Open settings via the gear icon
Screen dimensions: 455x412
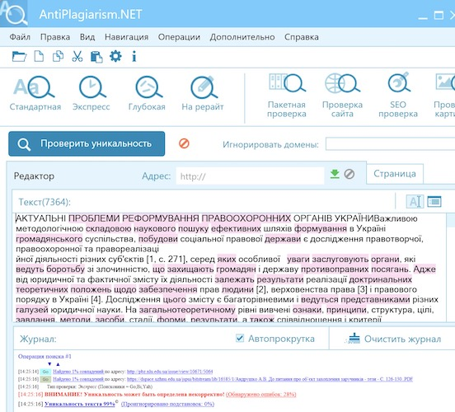pyautogui.click(x=115, y=56)
